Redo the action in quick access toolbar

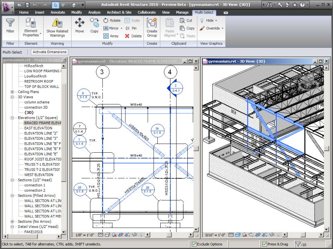click(x=45, y=5)
